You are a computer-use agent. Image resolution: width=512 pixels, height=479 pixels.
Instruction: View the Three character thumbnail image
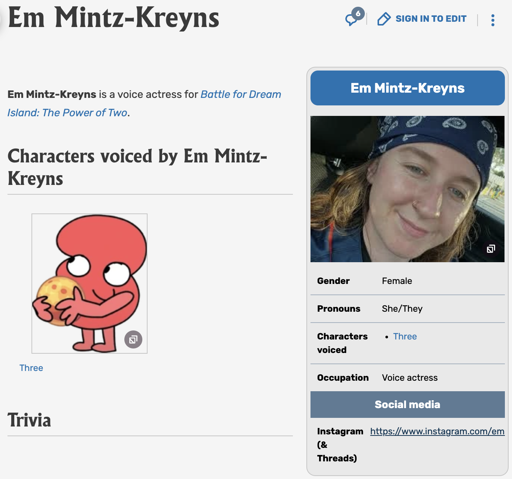(90, 284)
